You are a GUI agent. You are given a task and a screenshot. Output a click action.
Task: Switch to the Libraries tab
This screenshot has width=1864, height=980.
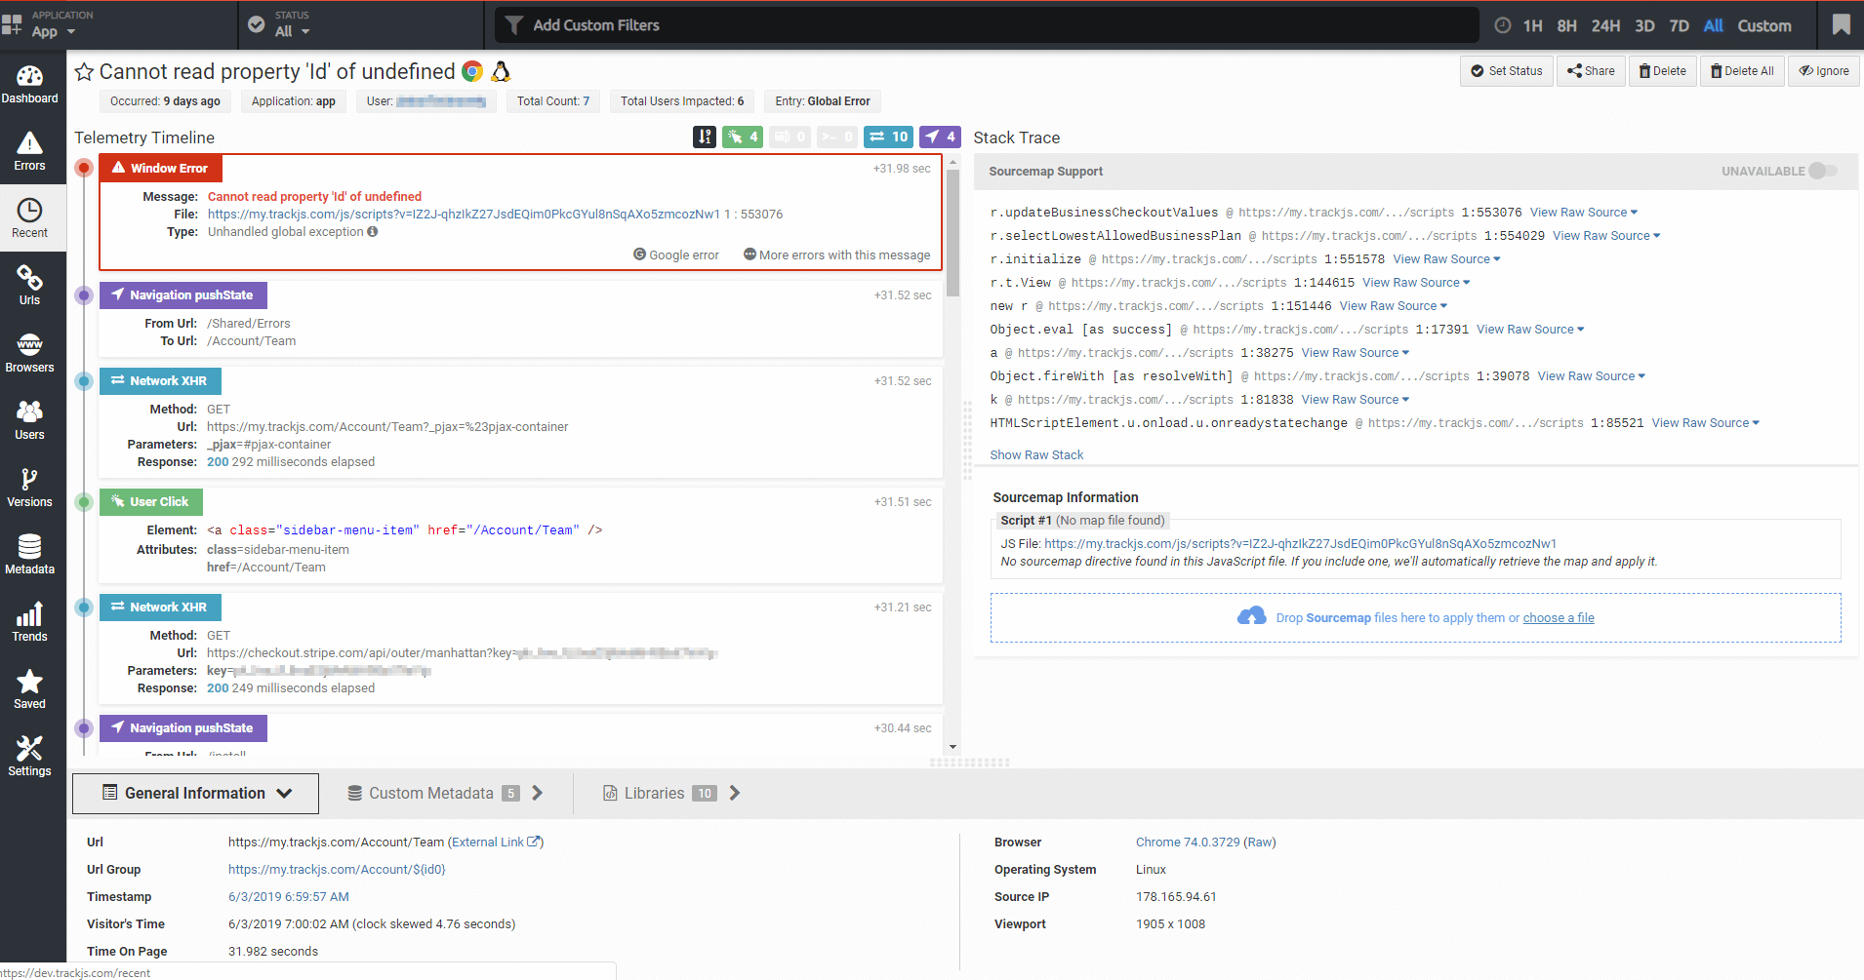click(x=671, y=794)
